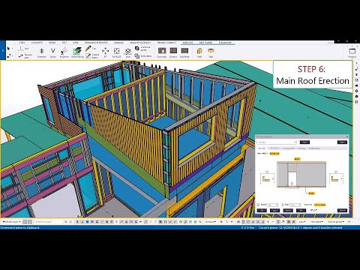Open the blue side menu button
This screenshot has width=360, height=270.
click(x=3, y=50)
